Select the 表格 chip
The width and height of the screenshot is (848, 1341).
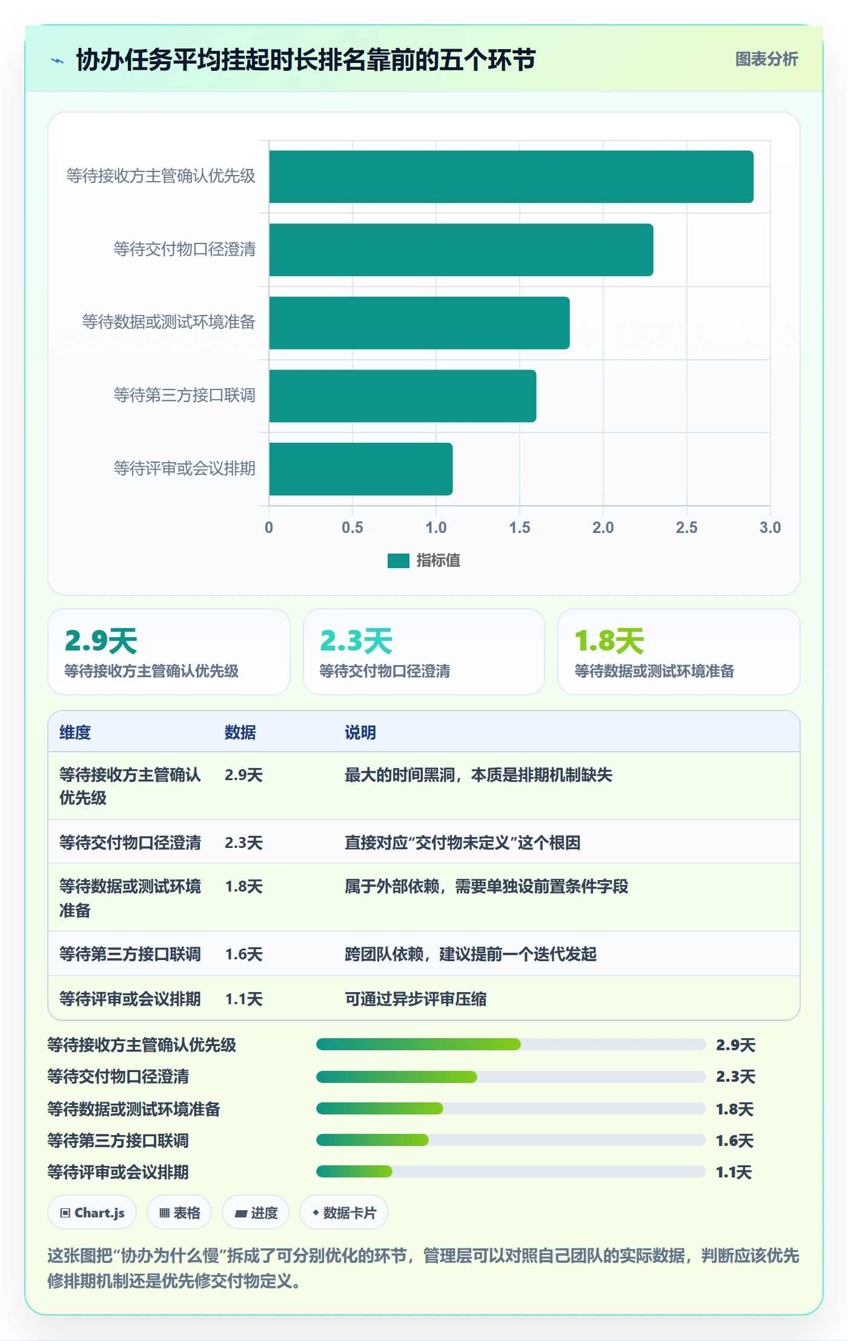179,1213
